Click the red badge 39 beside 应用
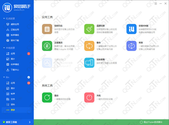Viewport: 169px width, 125px height. coord(29,83)
